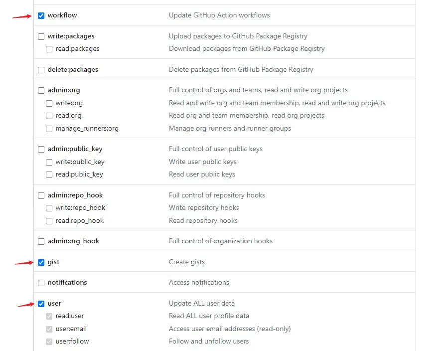Enable the admin:repo_hook scope
This screenshot has height=351, width=447.
pos(41,195)
